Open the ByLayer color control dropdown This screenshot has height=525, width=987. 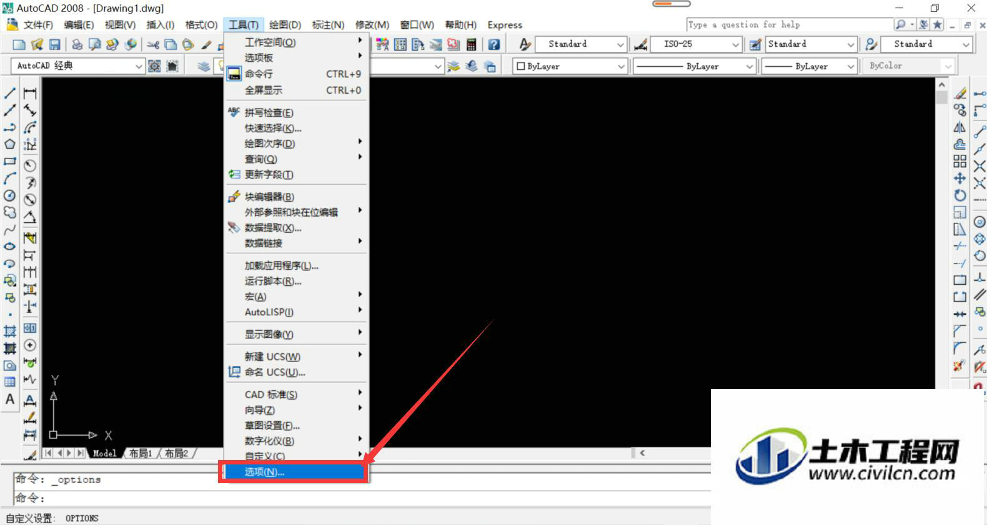coord(570,66)
